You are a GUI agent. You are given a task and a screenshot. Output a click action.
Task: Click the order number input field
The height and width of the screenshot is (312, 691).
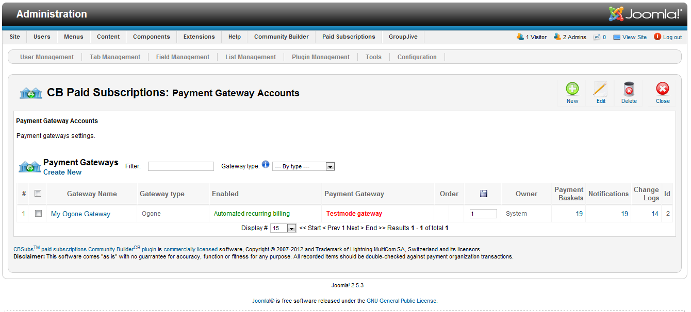coord(483,214)
